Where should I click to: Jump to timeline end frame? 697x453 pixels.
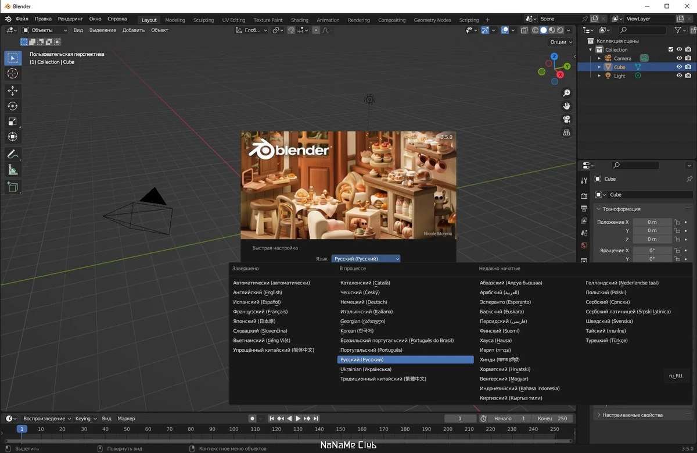316,419
